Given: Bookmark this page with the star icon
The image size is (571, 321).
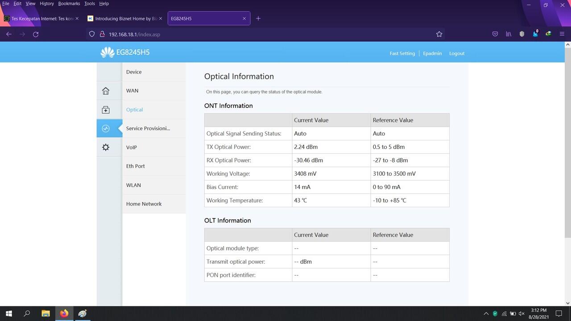Looking at the screenshot, I should [x=439, y=34].
